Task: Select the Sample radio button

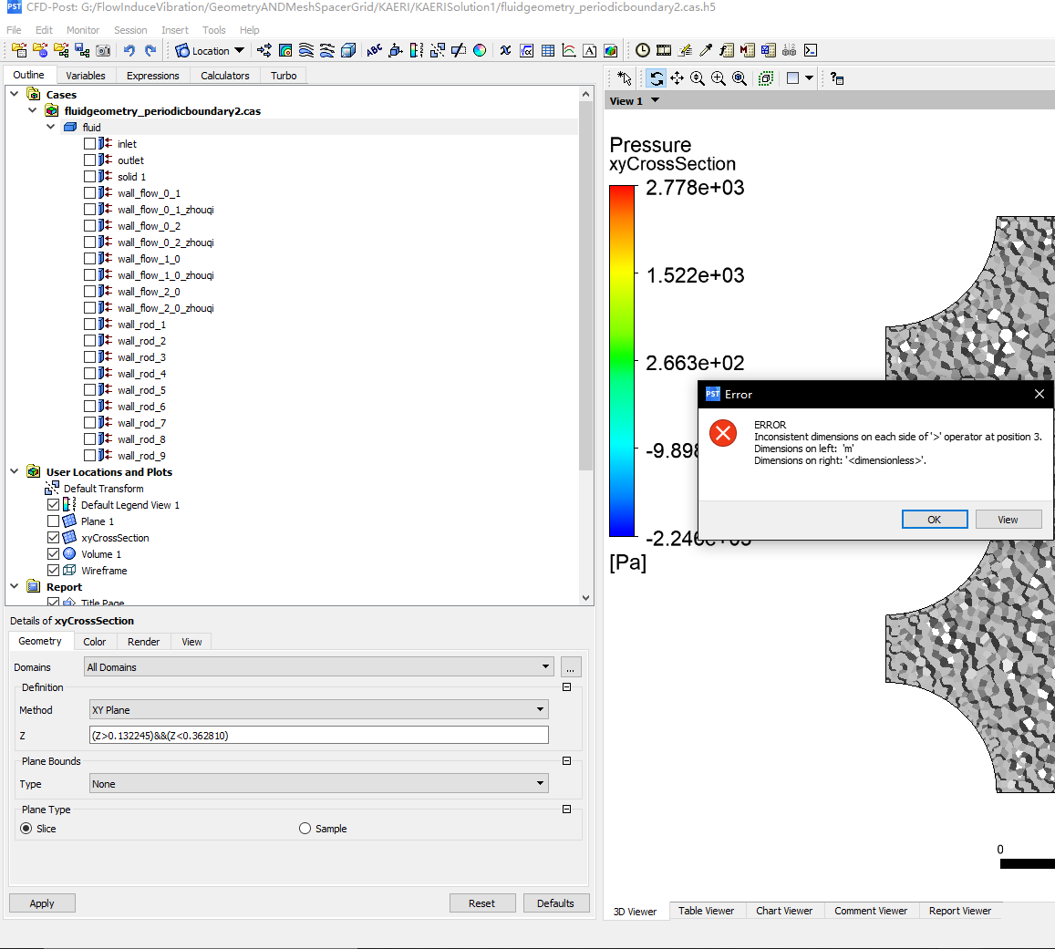Action: (305, 829)
